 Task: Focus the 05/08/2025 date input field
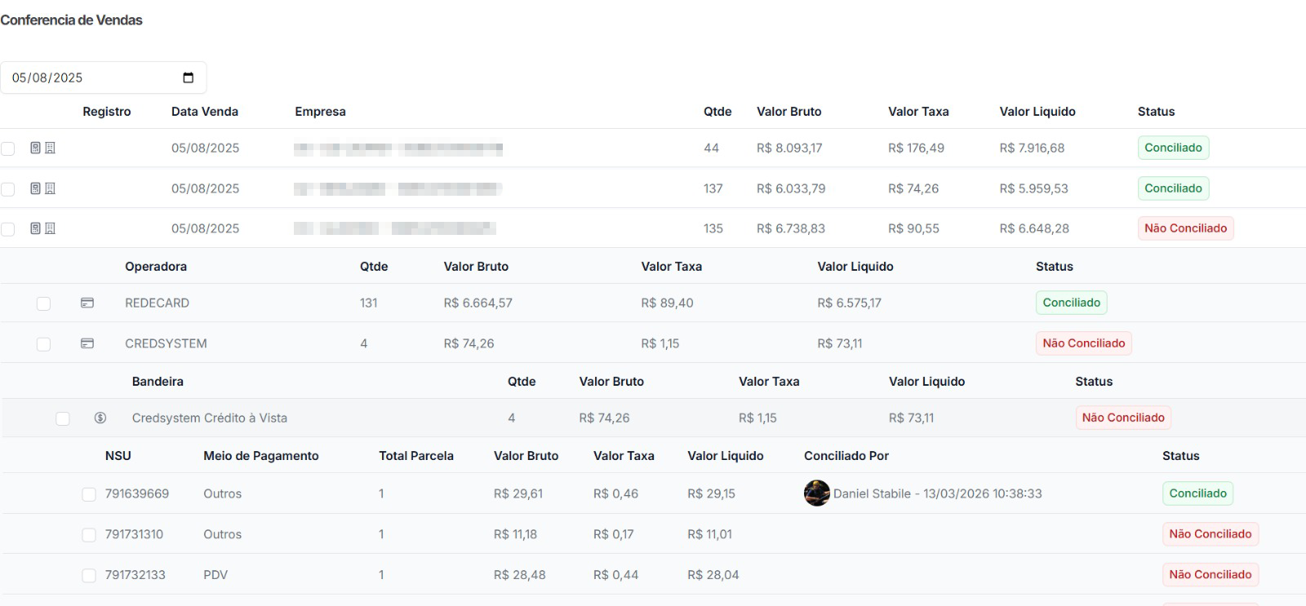point(90,77)
